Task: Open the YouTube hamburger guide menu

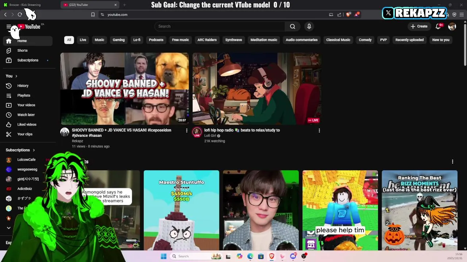Action: (8, 27)
